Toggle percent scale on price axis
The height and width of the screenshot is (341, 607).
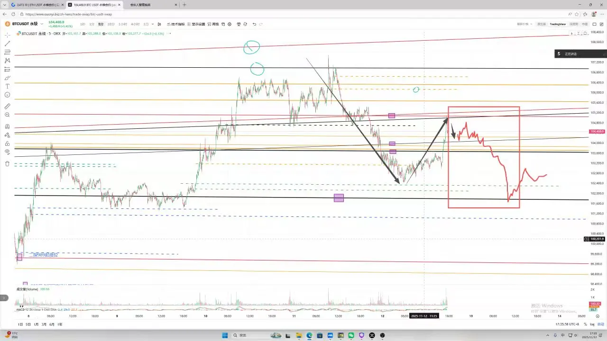pos(585,324)
